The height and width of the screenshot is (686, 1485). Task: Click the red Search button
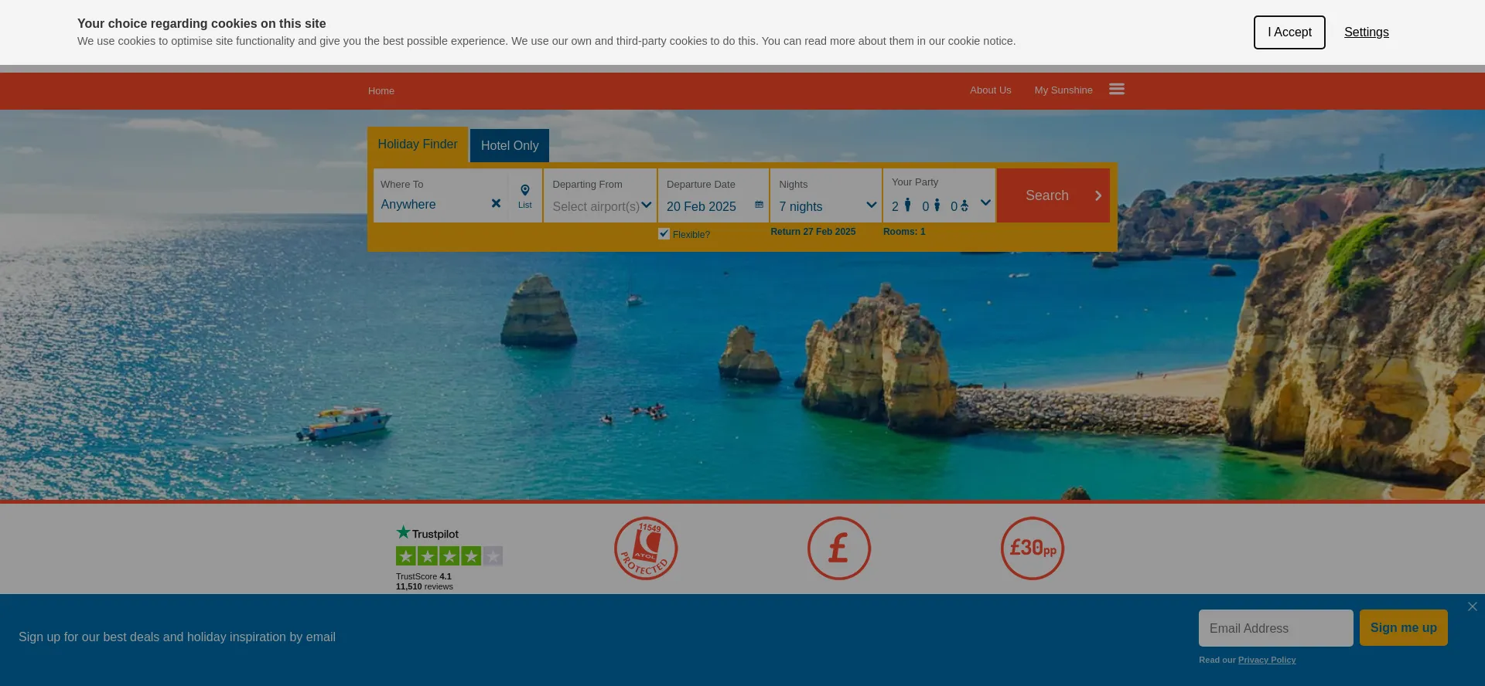point(1053,195)
